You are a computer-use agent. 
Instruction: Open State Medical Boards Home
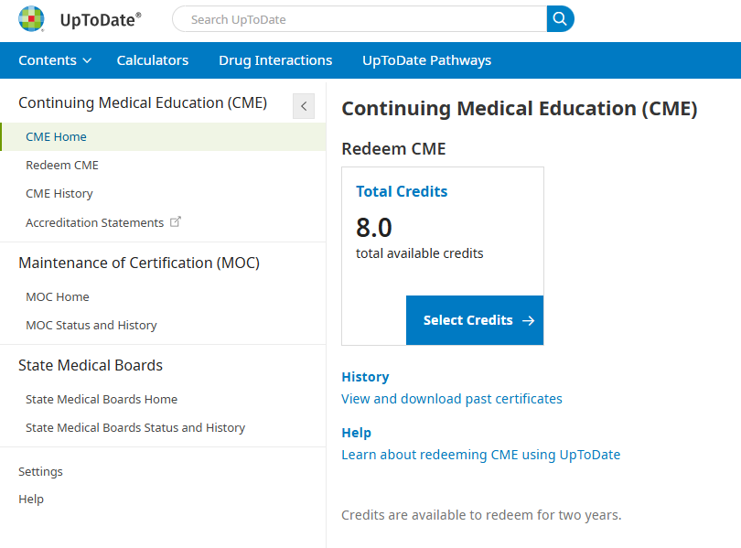click(102, 399)
